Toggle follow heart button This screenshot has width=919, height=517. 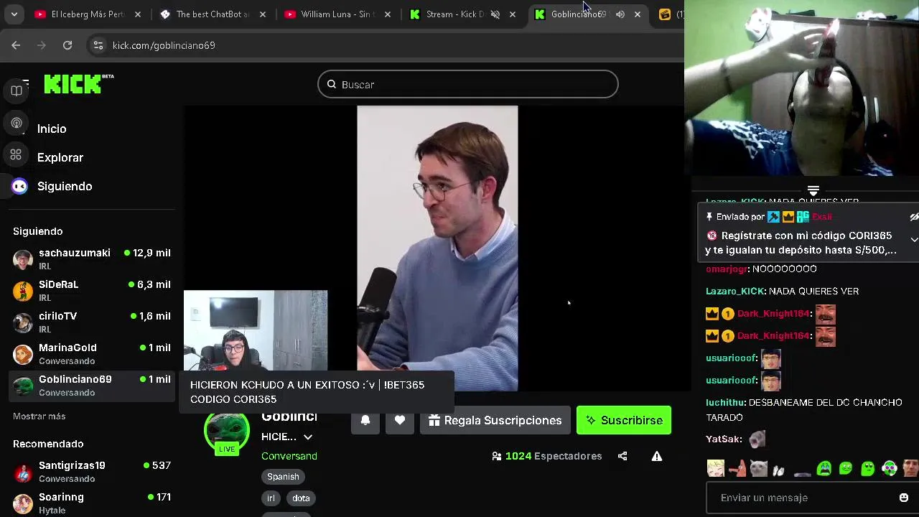pyautogui.click(x=400, y=420)
